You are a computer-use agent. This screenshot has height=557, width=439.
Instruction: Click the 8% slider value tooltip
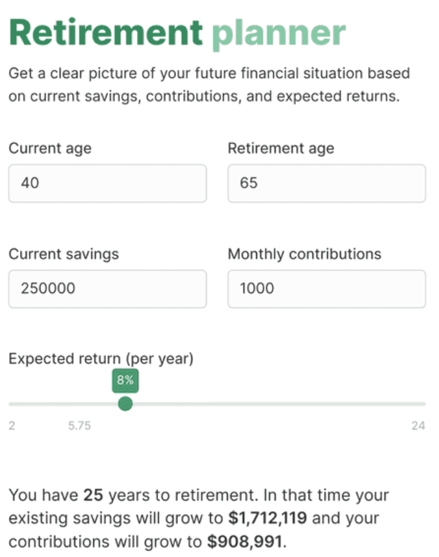[x=125, y=380]
